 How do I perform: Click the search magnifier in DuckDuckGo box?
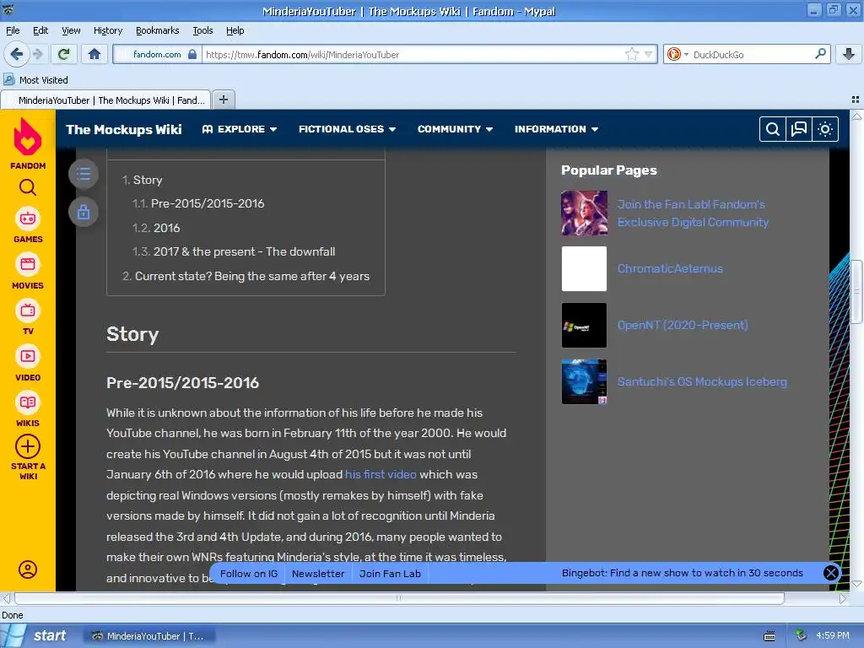click(x=820, y=54)
